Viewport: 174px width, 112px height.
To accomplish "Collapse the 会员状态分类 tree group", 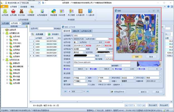I will tap(3, 60).
